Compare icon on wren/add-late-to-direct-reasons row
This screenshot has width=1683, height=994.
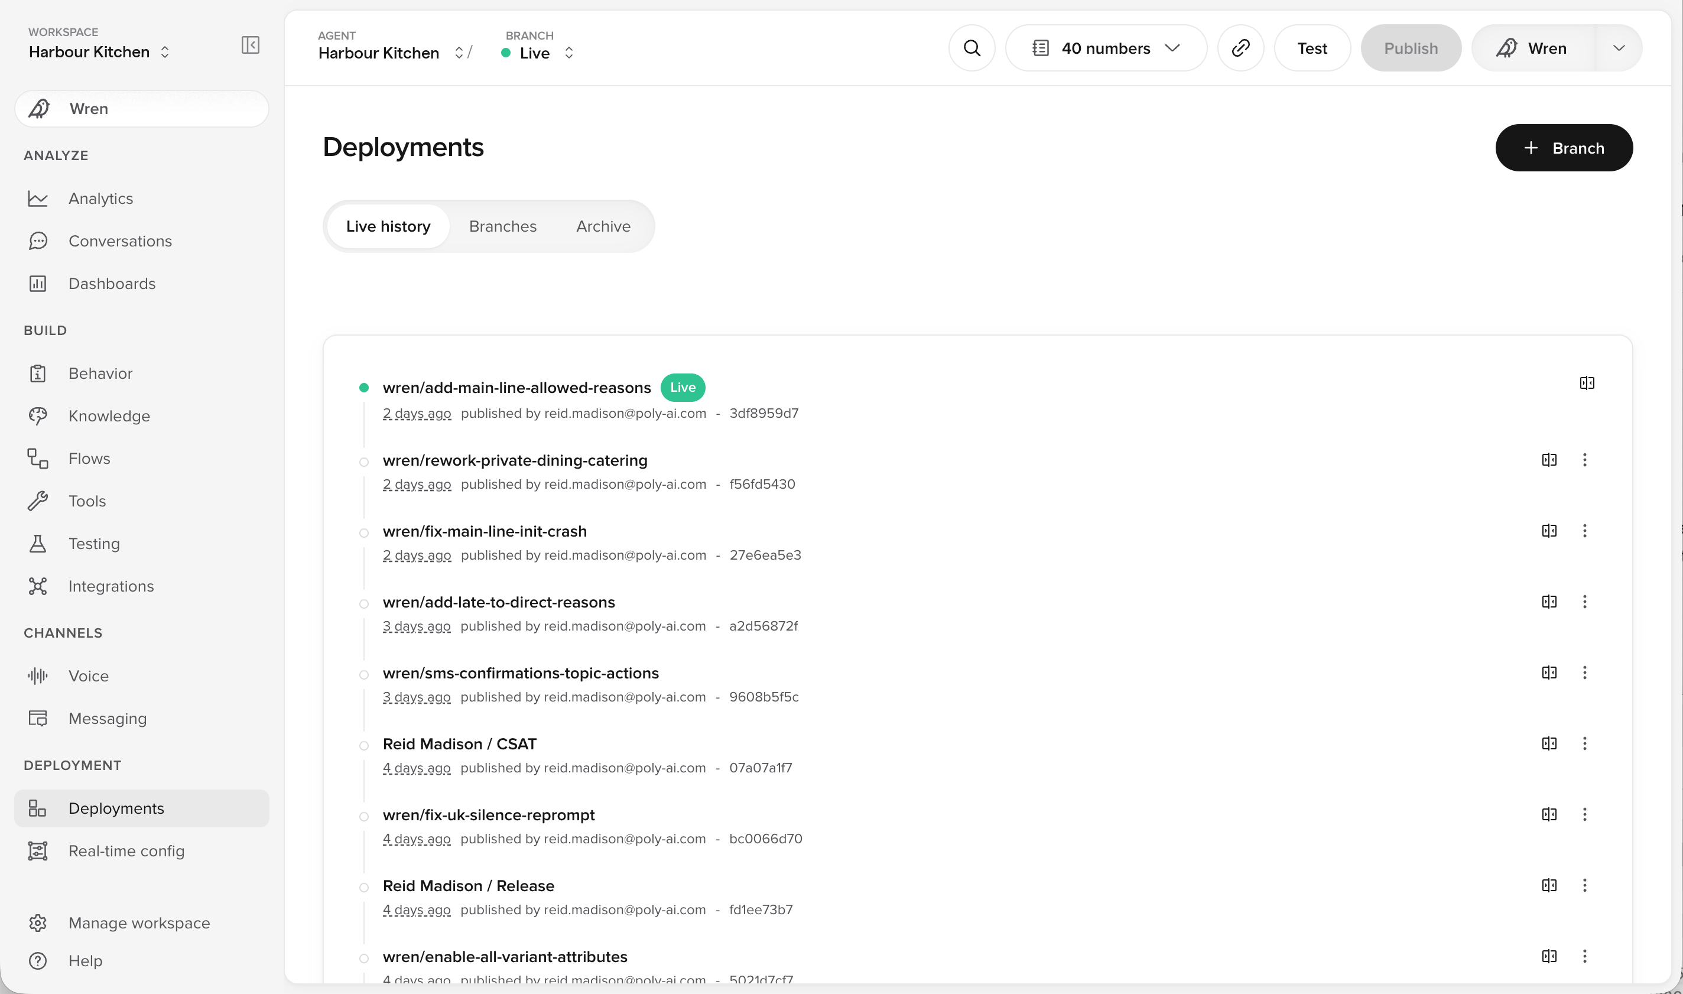(1548, 602)
